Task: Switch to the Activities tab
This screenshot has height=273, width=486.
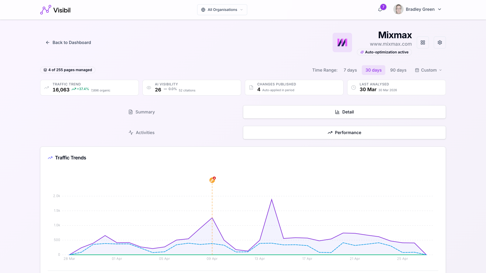Action: click(x=142, y=133)
